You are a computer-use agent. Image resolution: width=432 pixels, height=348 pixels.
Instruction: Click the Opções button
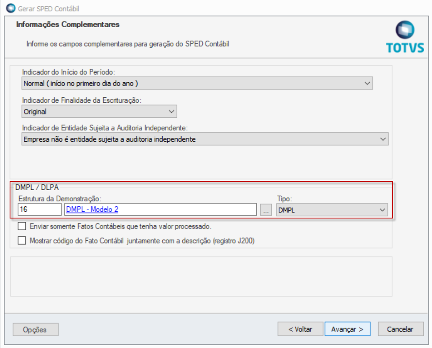(36, 330)
